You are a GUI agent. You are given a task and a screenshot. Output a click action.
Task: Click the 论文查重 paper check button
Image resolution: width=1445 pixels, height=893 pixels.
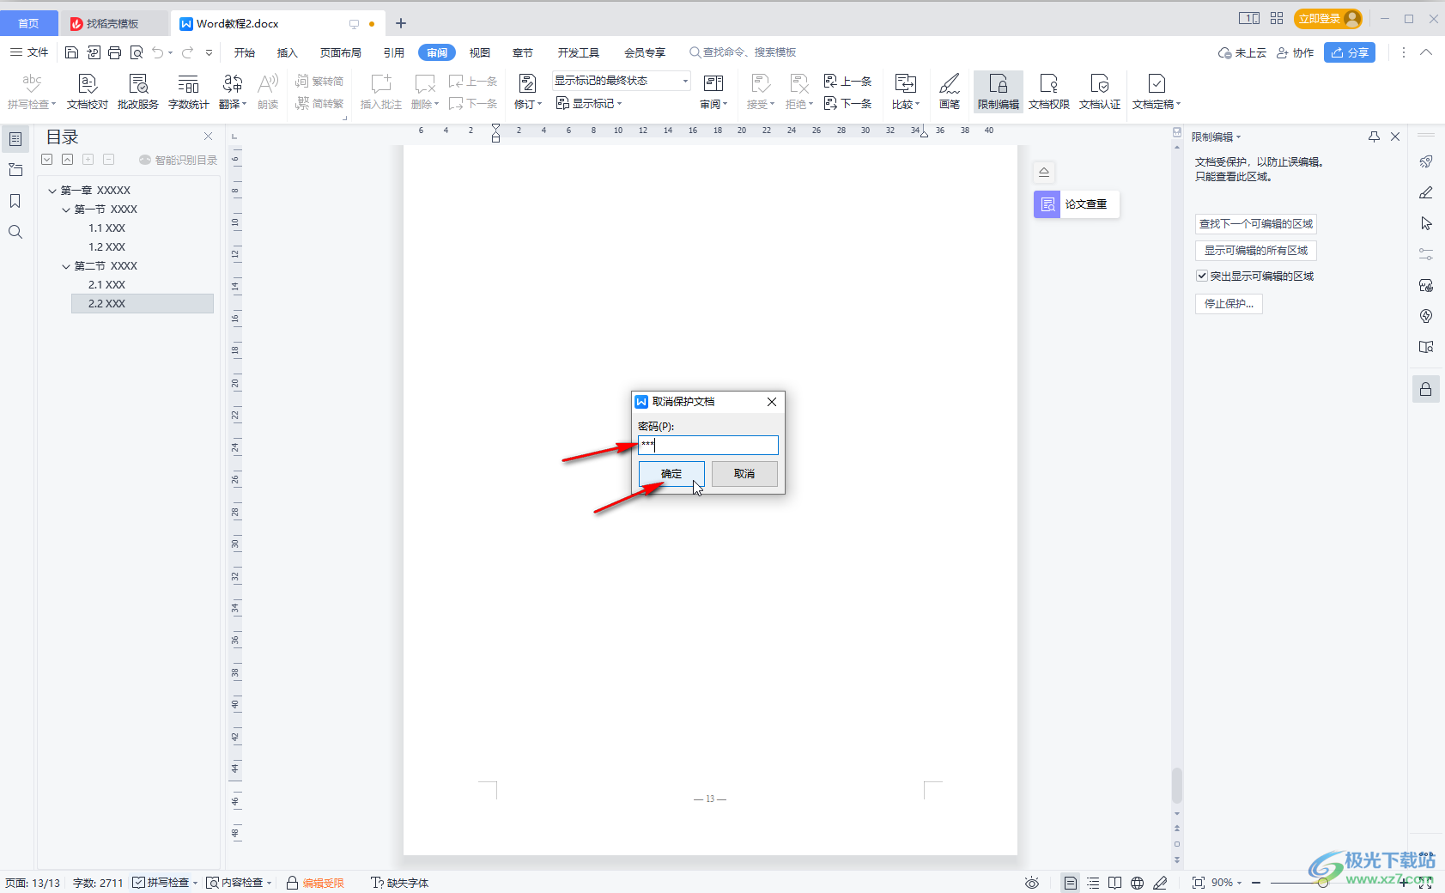pos(1077,204)
